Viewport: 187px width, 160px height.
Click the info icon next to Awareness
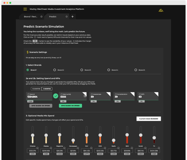click(x=92, y=94)
